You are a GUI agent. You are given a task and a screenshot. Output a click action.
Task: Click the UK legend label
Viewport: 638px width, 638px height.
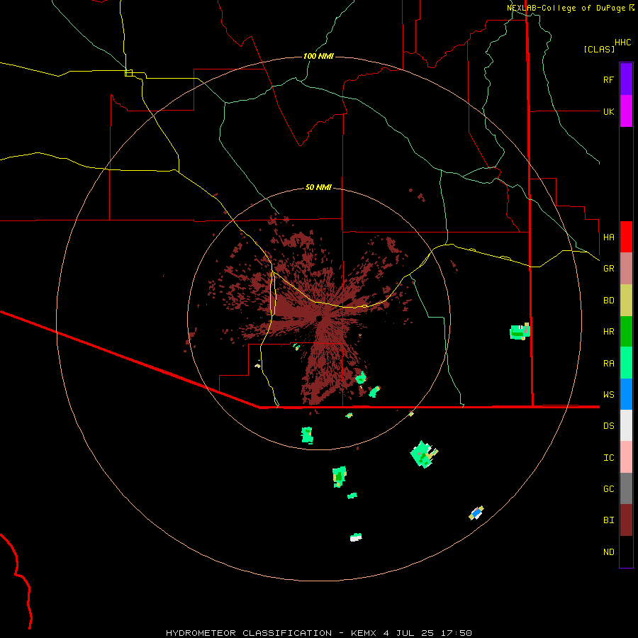pyautogui.click(x=608, y=111)
